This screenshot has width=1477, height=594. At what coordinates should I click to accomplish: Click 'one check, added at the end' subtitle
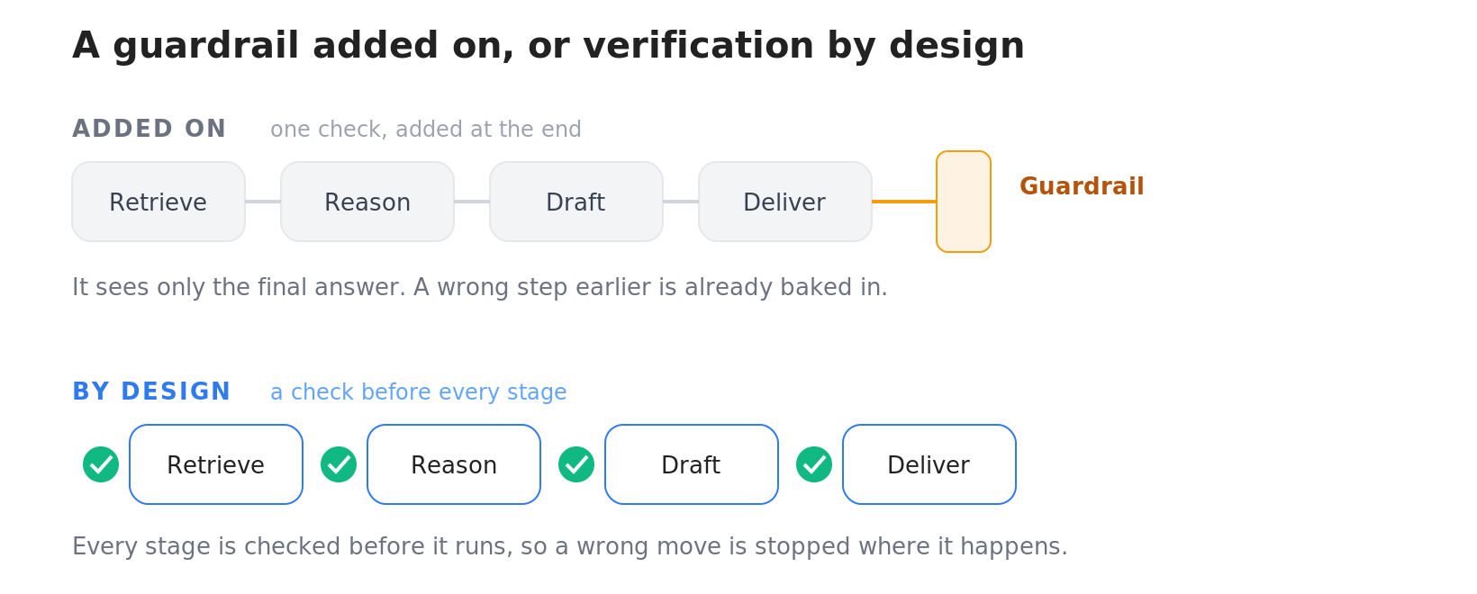426,130
